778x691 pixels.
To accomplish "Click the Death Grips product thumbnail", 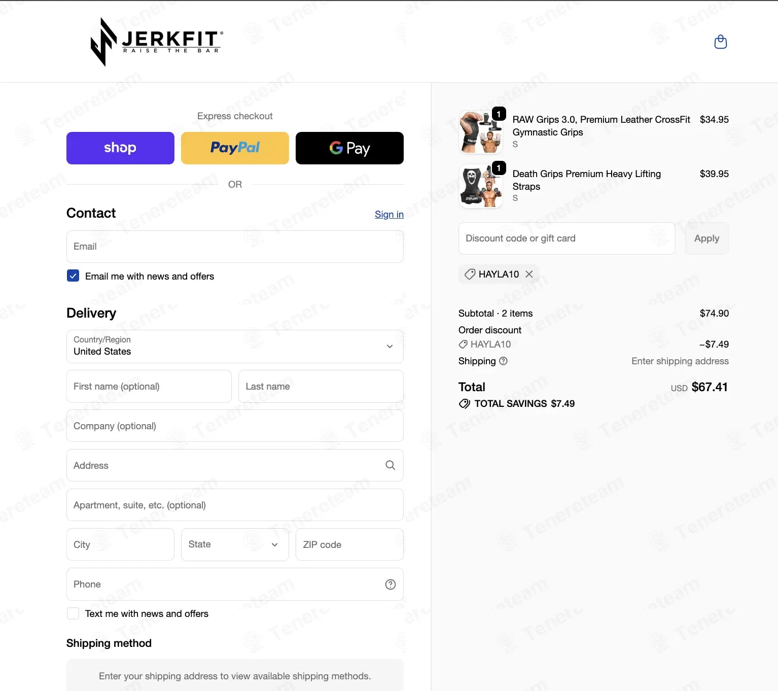I will 480,186.
